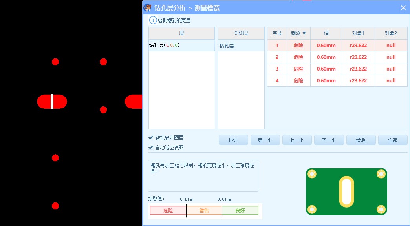Click the top-left mounting hole in PCB preview
This screenshot has height=226, width=410.
(x=312, y=173)
